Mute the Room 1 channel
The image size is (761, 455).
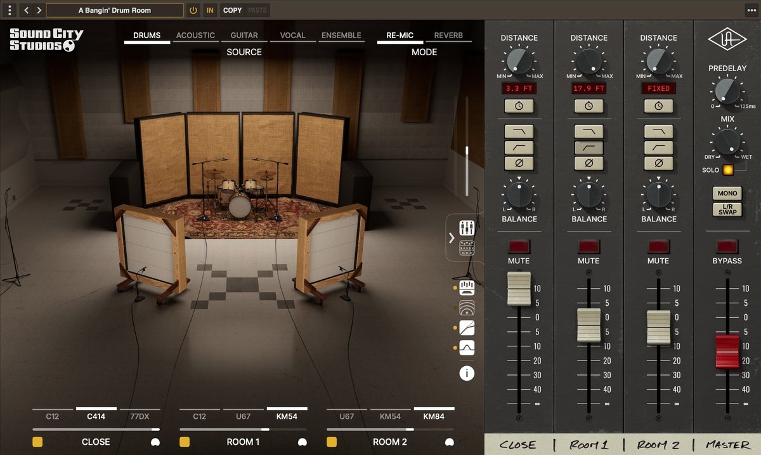point(589,246)
